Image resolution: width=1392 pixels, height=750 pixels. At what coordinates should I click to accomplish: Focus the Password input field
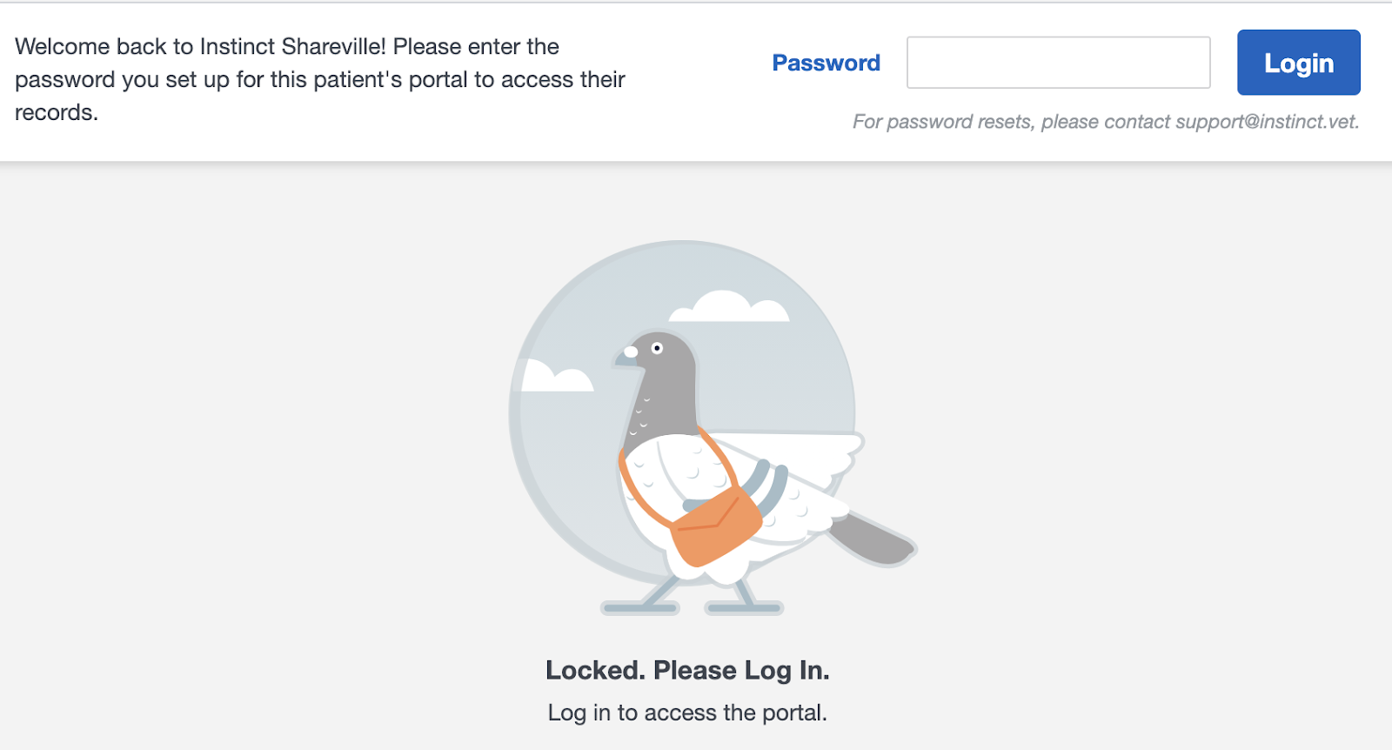click(x=1058, y=63)
